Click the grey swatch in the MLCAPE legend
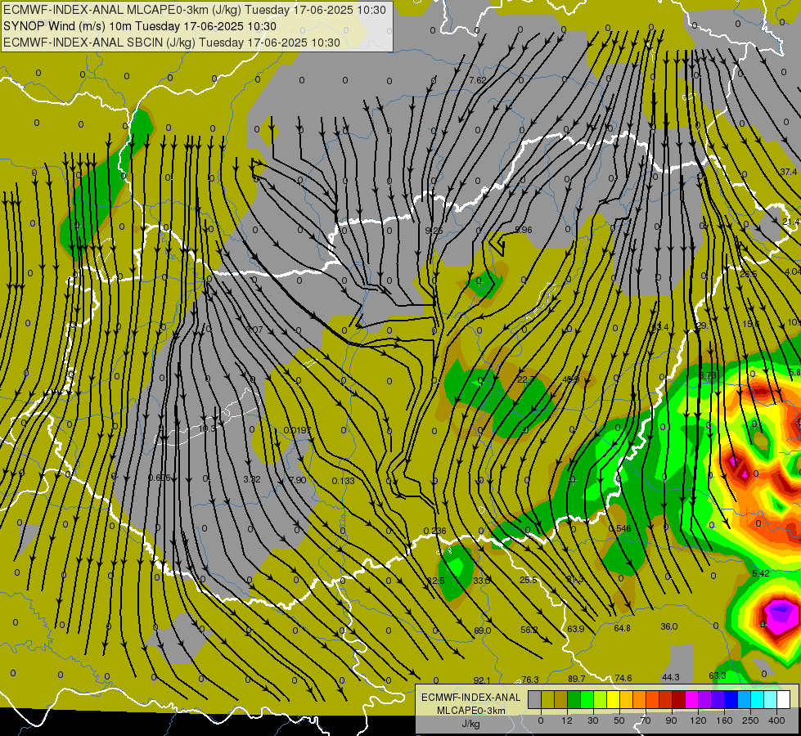This screenshot has width=801, height=736. point(535,699)
